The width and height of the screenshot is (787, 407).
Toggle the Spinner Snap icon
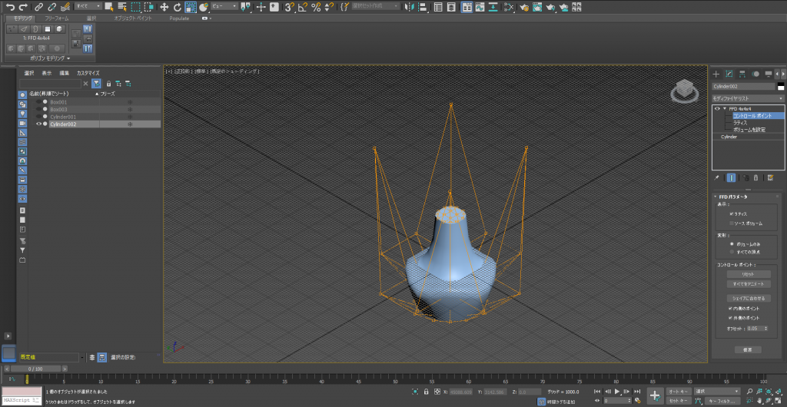328,7
